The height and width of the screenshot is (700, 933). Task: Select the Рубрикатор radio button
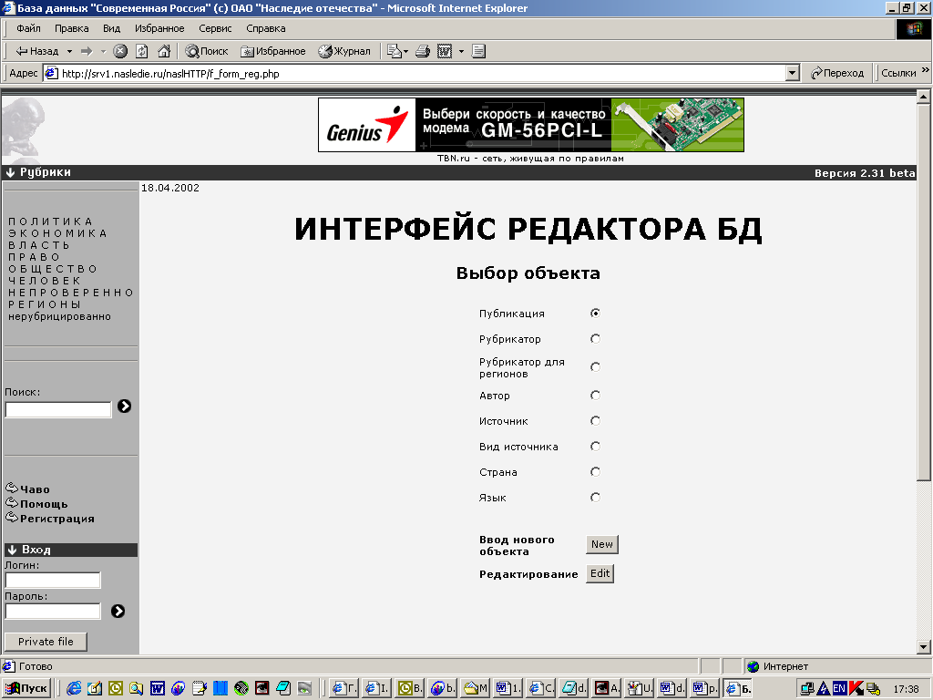pyautogui.click(x=595, y=339)
